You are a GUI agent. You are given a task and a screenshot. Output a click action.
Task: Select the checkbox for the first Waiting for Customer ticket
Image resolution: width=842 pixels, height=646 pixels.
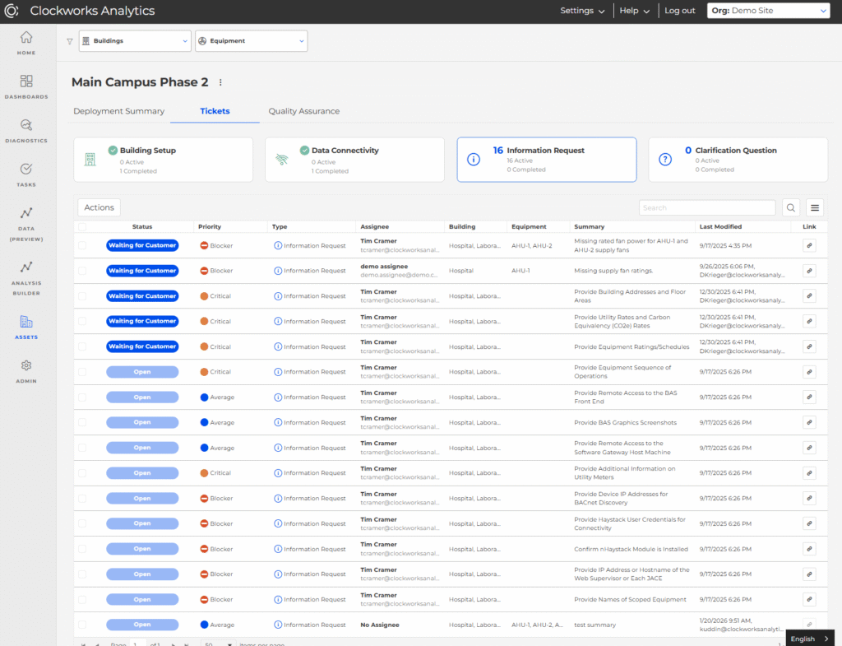pyautogui.click(x=84, y=245)
